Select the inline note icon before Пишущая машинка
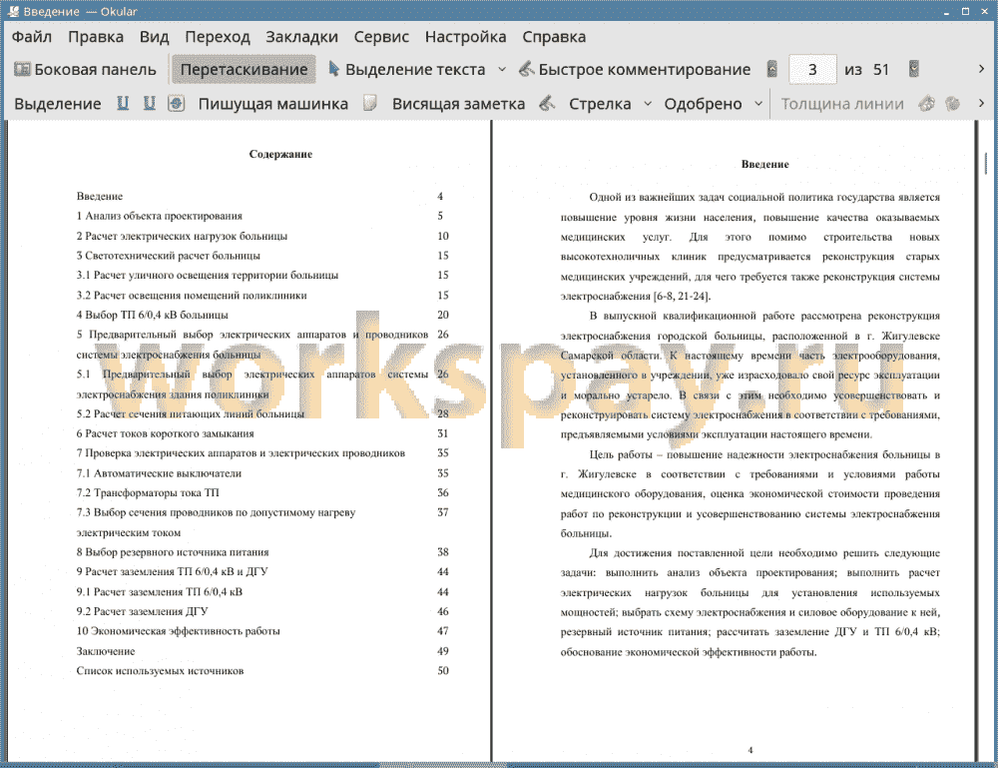Viewport: 998px width, 768px height. pos(177,103)
